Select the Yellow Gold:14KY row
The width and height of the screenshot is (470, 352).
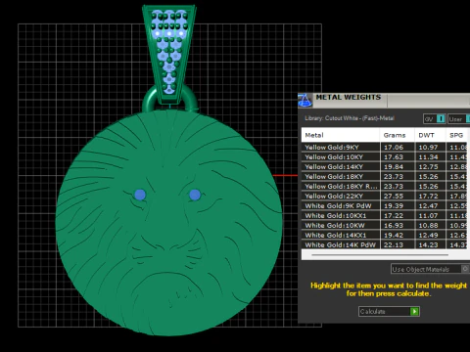384,166
